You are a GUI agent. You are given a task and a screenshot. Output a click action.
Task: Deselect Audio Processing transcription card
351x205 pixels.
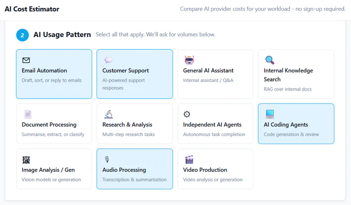pos(135,169)
